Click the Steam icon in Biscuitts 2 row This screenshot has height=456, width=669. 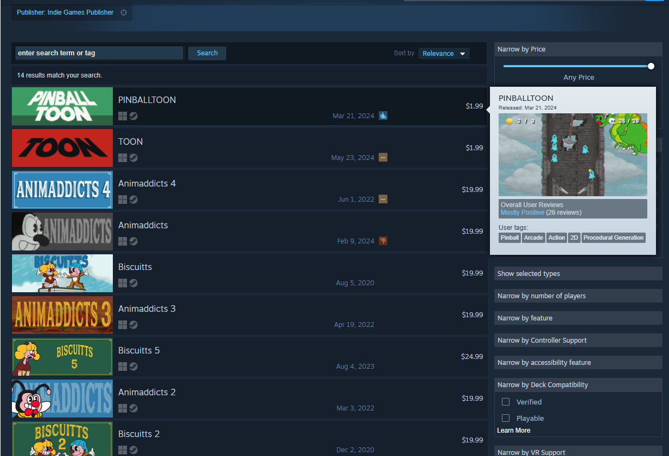coord(133,450)
